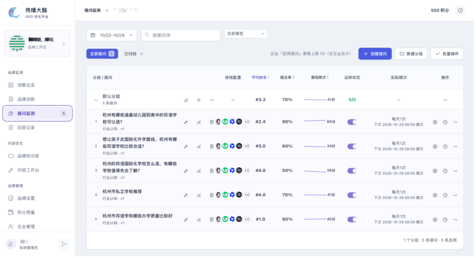
Task: Open the document icon for 杭州的双语国际化学校怎么选
Action: (212, 172)
